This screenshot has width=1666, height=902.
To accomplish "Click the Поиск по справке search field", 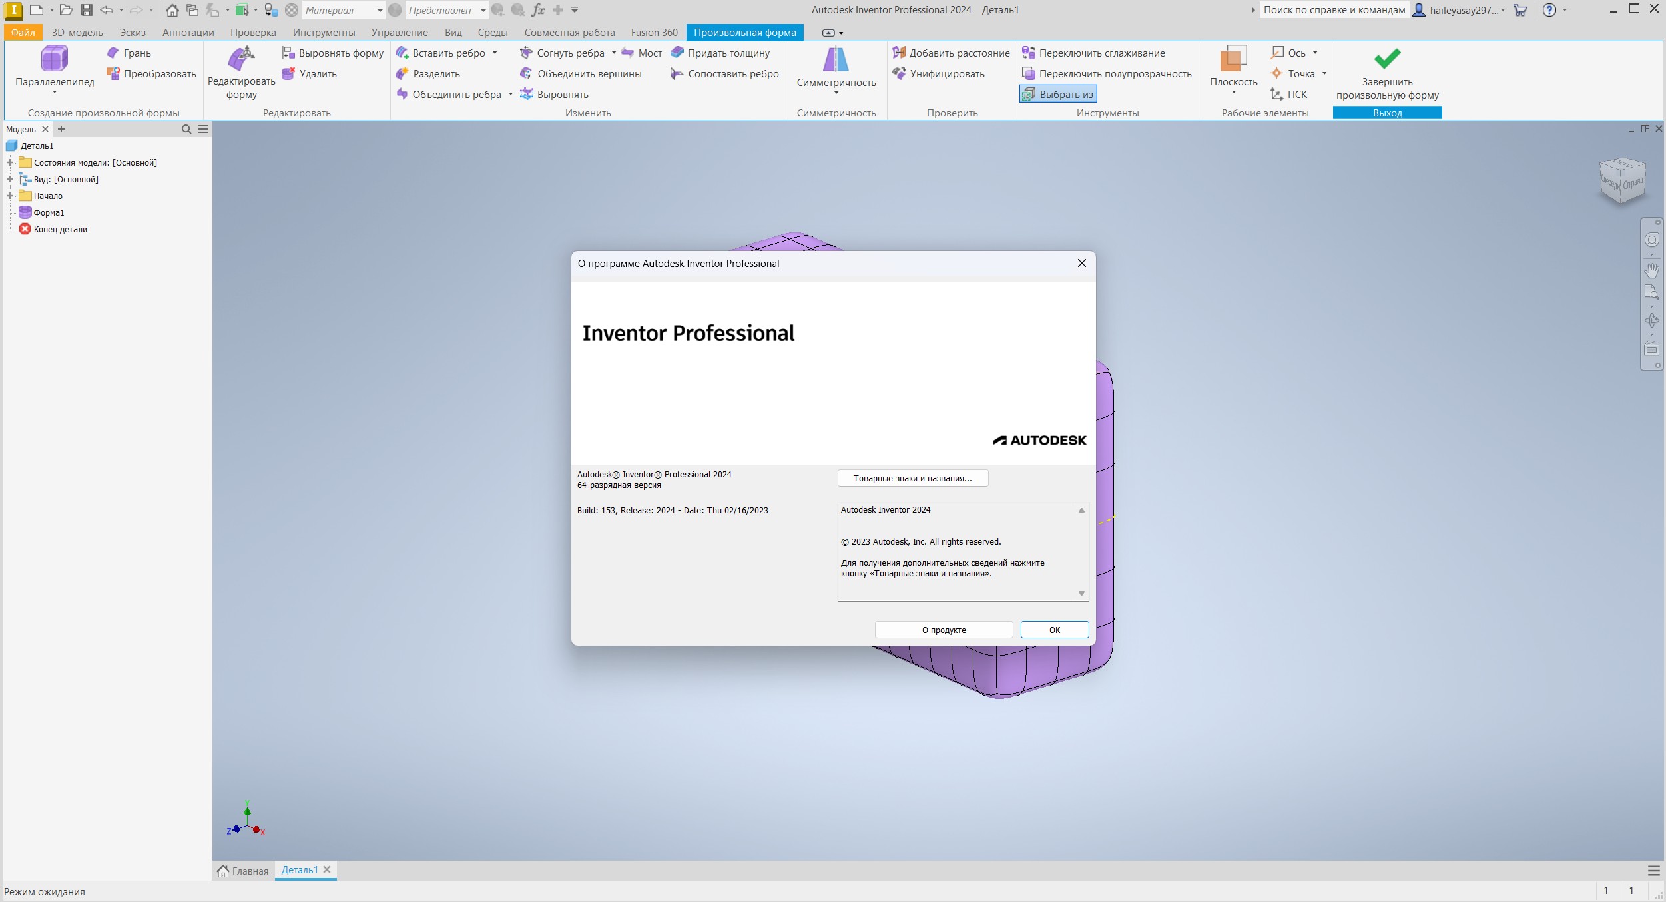I will pos(1334,10).
